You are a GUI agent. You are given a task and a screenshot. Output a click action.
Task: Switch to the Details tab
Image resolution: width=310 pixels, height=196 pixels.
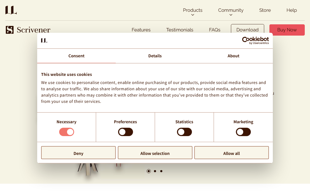(155, 56)
